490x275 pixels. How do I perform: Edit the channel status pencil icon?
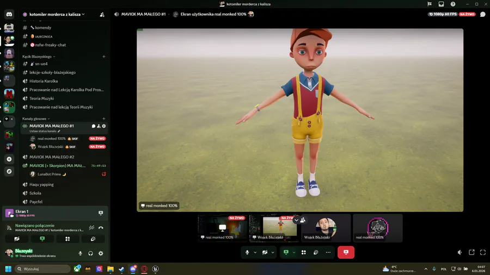[x=59, y=131]
